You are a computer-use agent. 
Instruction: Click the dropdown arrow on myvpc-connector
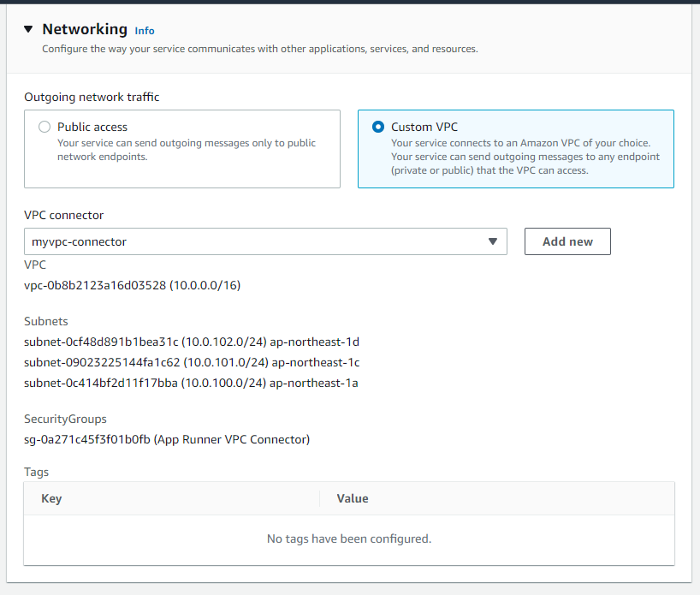point(494,241)
